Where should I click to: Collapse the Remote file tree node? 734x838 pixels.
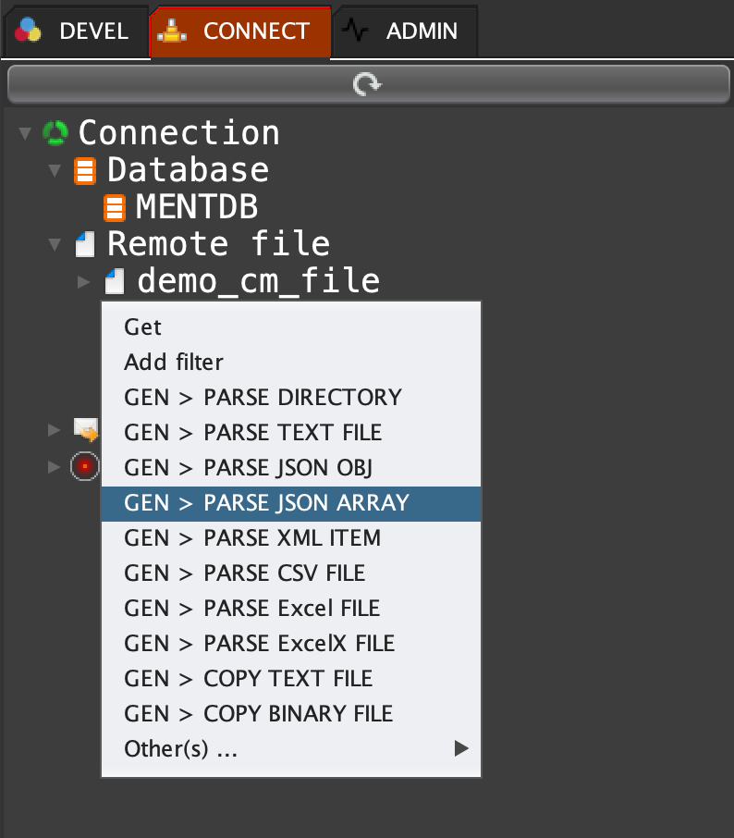click(x=55, y=245)
